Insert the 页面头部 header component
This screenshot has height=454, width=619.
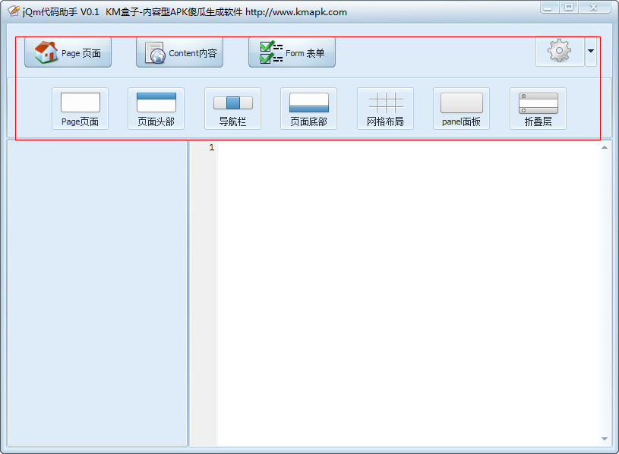point(156,109)
